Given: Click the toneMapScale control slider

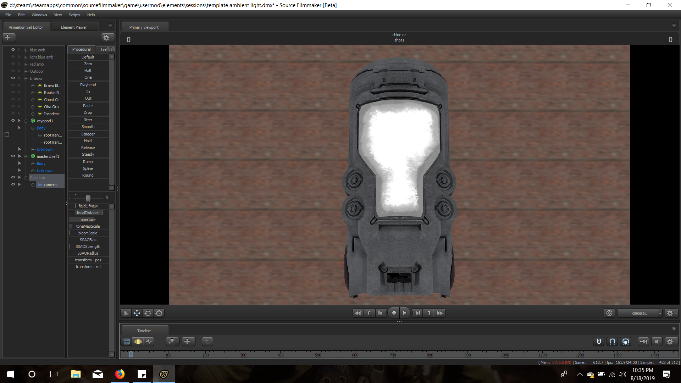Looking at the screenshot, I should [88, 226].
